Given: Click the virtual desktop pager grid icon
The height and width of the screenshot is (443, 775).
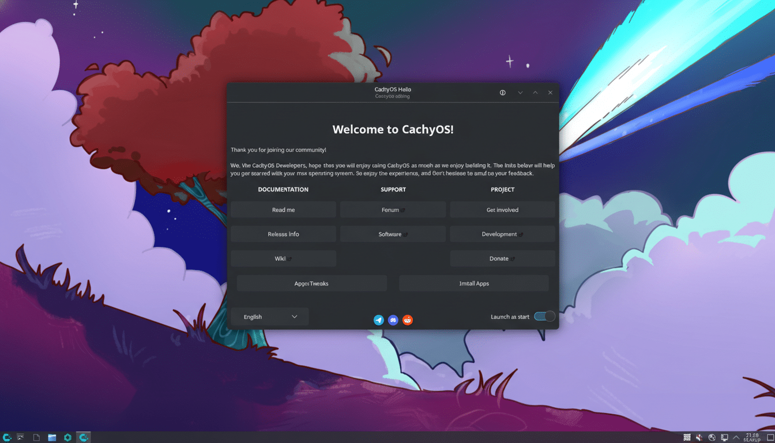Looking at the screenshot, I should [687, 437].
